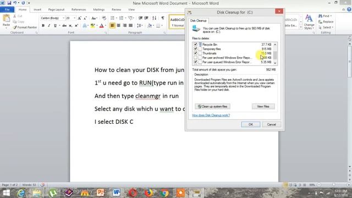The width and height of the screenshot is (352, 198).
Task: Click the Increase Indent icon
Action: point(146,18)
